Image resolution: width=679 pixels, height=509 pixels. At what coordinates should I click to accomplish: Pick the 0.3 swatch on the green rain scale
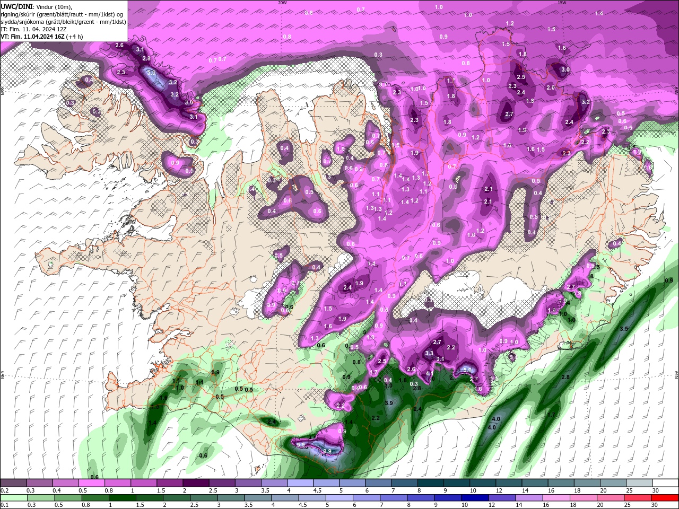pos(41,498)
